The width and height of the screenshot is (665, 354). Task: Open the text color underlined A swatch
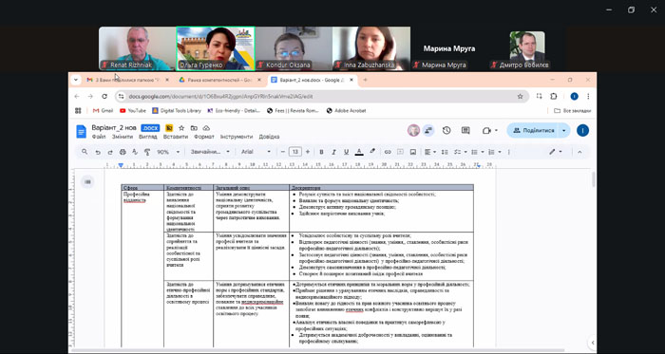coord(359,152)
